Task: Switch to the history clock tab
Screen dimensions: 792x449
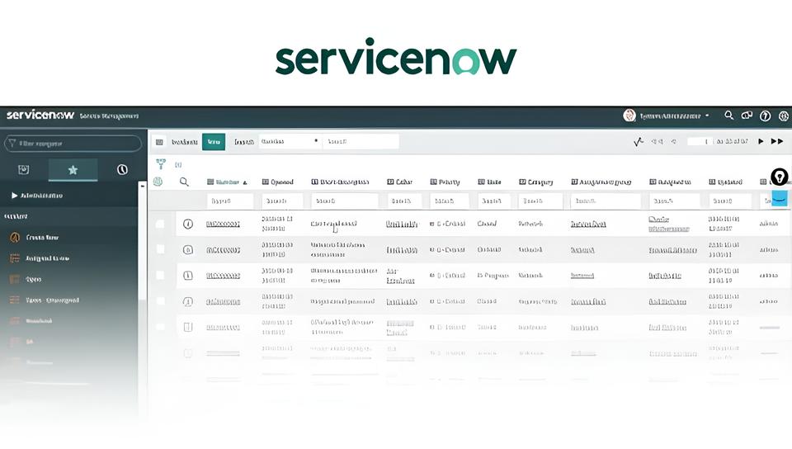Action: pyautogui.click(x=122, y=170)
